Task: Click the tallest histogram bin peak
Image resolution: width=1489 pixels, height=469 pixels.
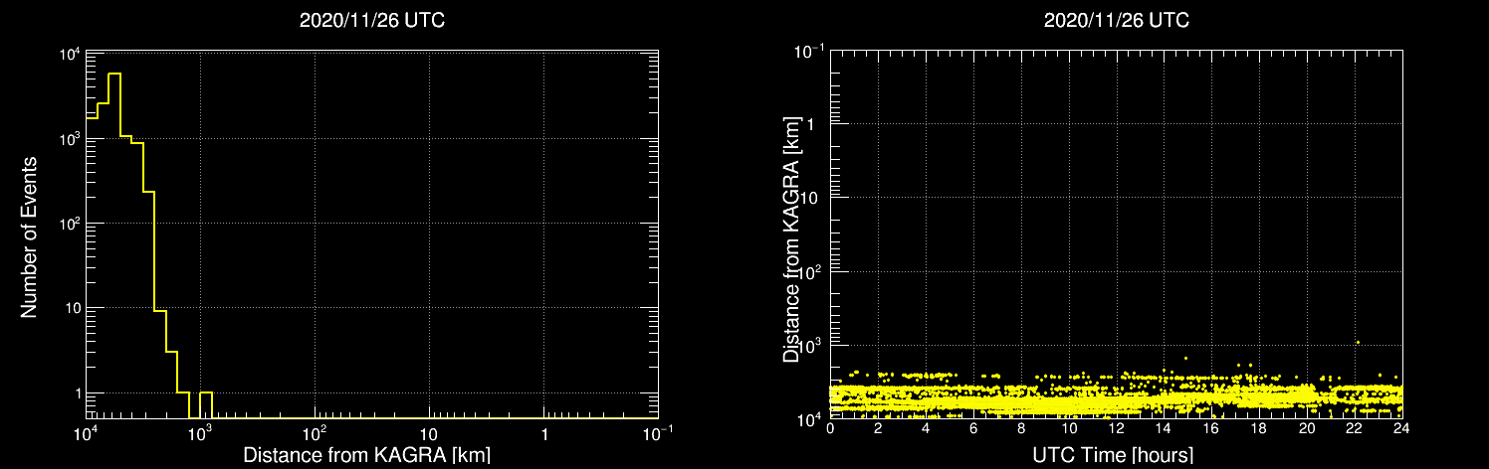Action: pyautogui.click(x=114, y=74)
